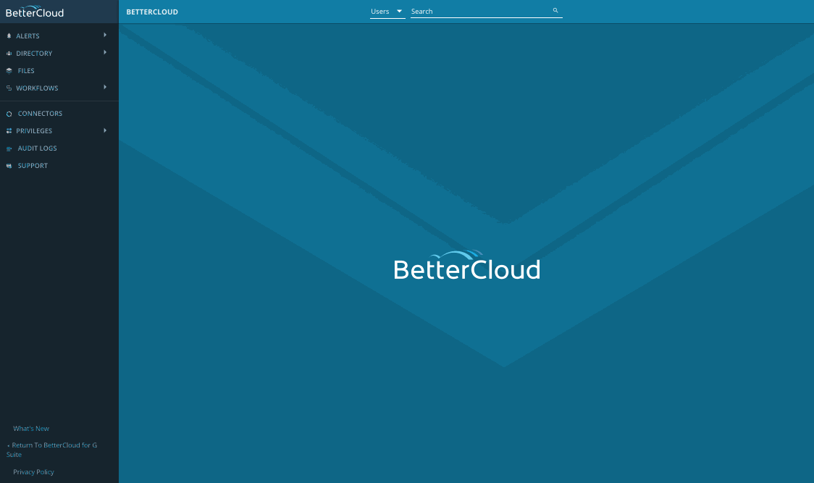Click the Workflows icon
This screenshot has height=483, width=814.
pos(9,88)
